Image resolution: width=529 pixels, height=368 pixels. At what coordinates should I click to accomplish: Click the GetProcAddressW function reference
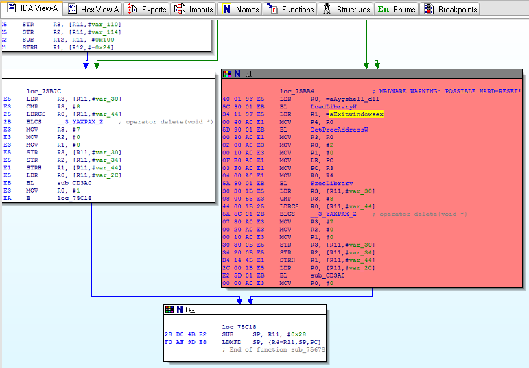[x=338, y=129]
